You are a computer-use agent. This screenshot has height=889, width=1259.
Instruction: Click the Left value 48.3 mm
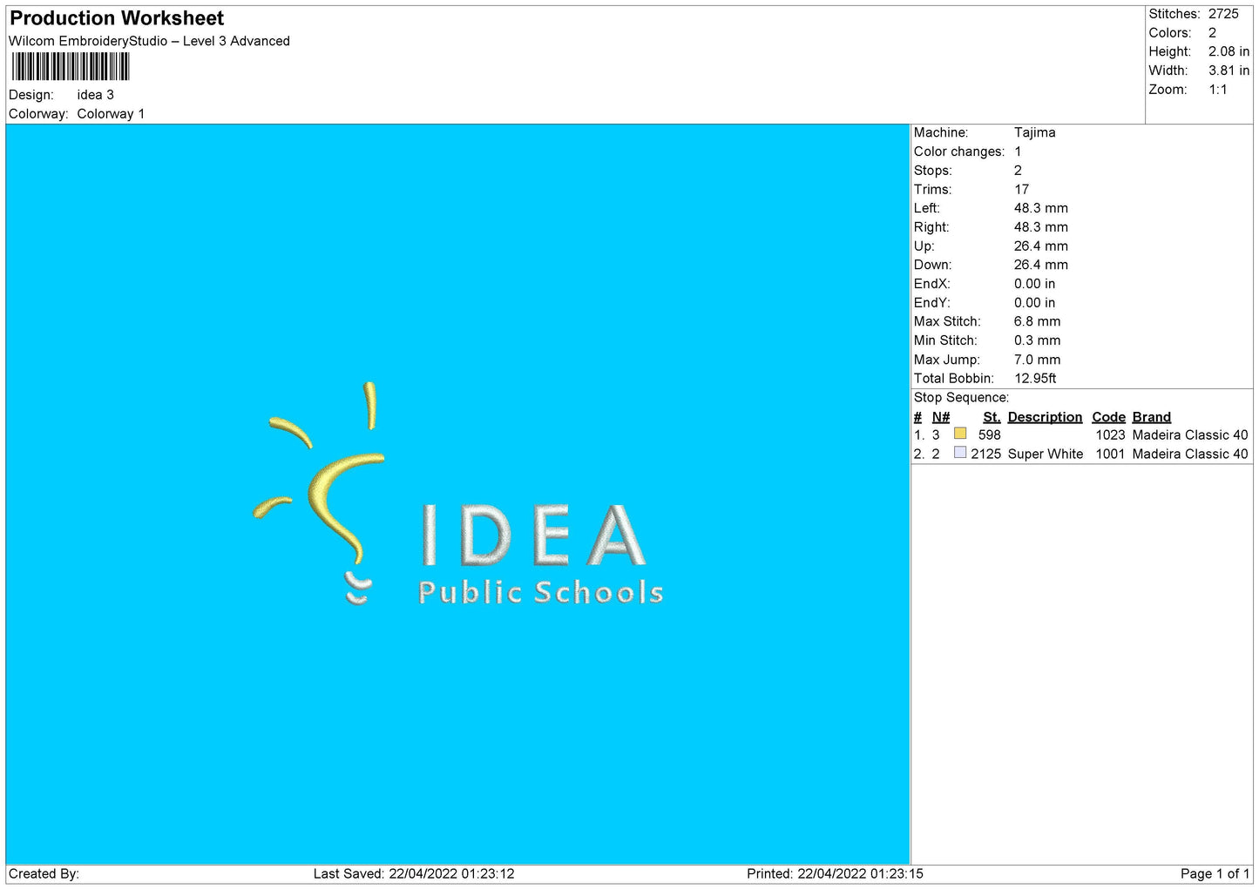[x=1041, y=208]
